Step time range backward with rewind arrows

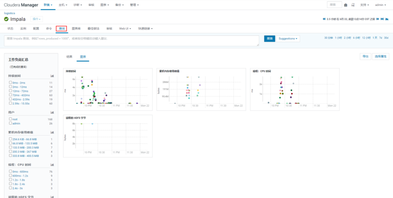click(x=324, y=19)
